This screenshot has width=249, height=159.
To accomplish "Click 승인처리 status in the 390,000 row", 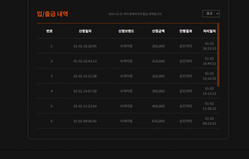I will [x=186, y=91].
